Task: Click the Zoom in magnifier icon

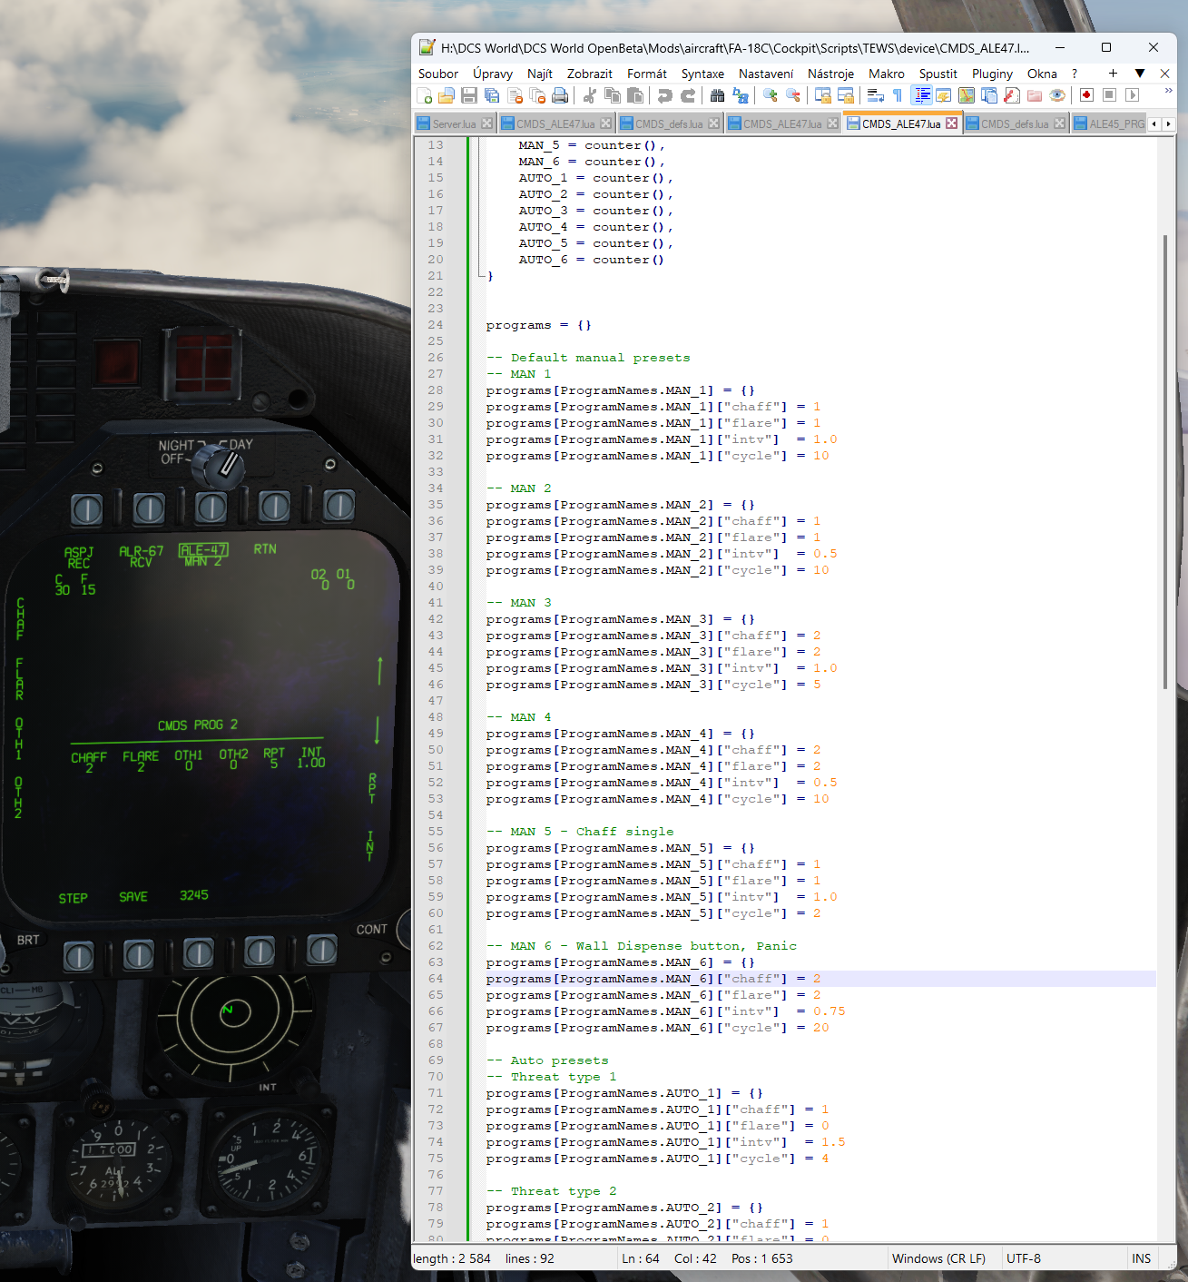Action: 771,95
